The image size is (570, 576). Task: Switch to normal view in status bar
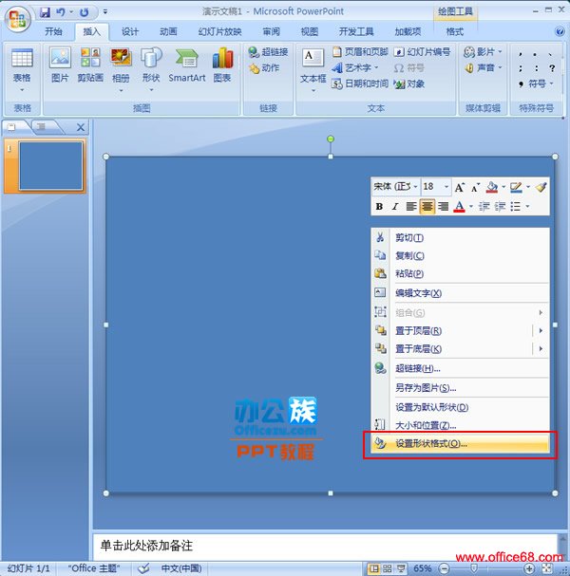[373, 568]
